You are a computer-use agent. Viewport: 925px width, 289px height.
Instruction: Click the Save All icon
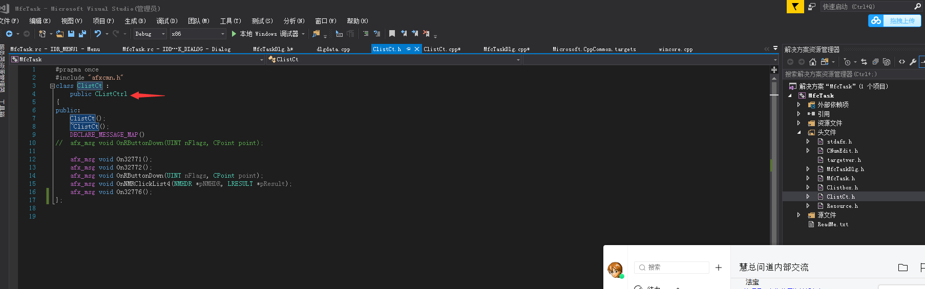point(82,34)
